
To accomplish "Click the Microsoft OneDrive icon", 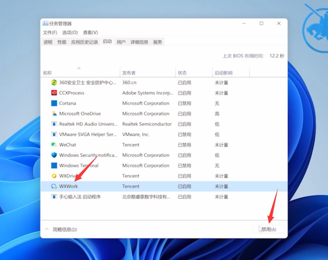I will (54, 114).
